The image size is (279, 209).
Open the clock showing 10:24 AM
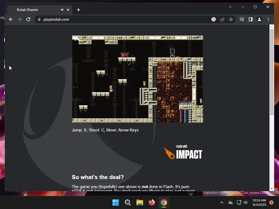coord(259,202)
